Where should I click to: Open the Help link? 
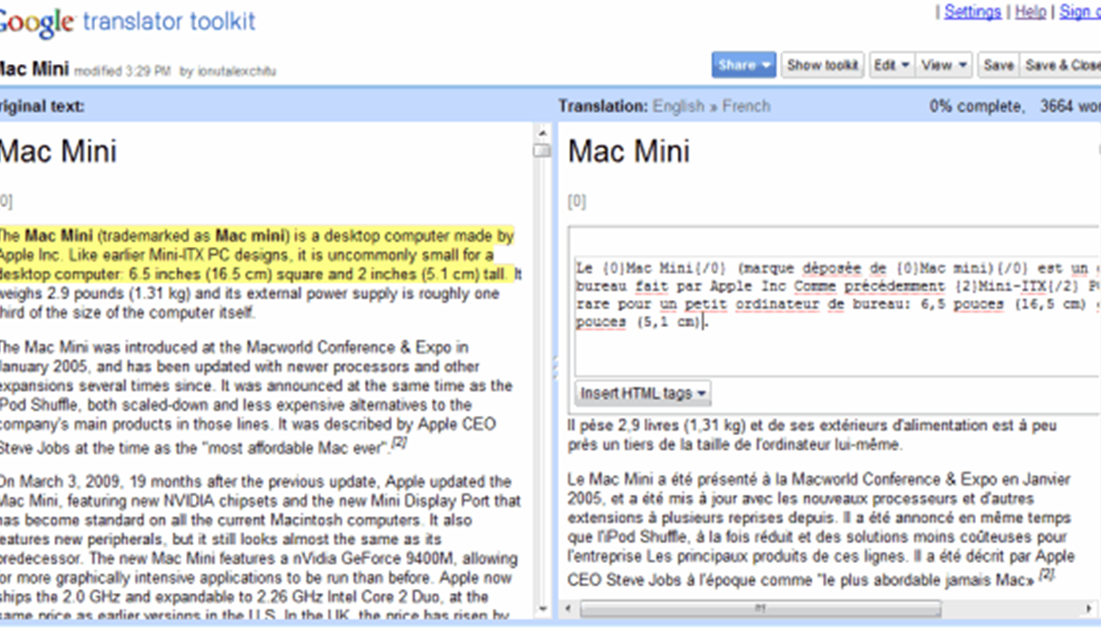[1030, 12]
